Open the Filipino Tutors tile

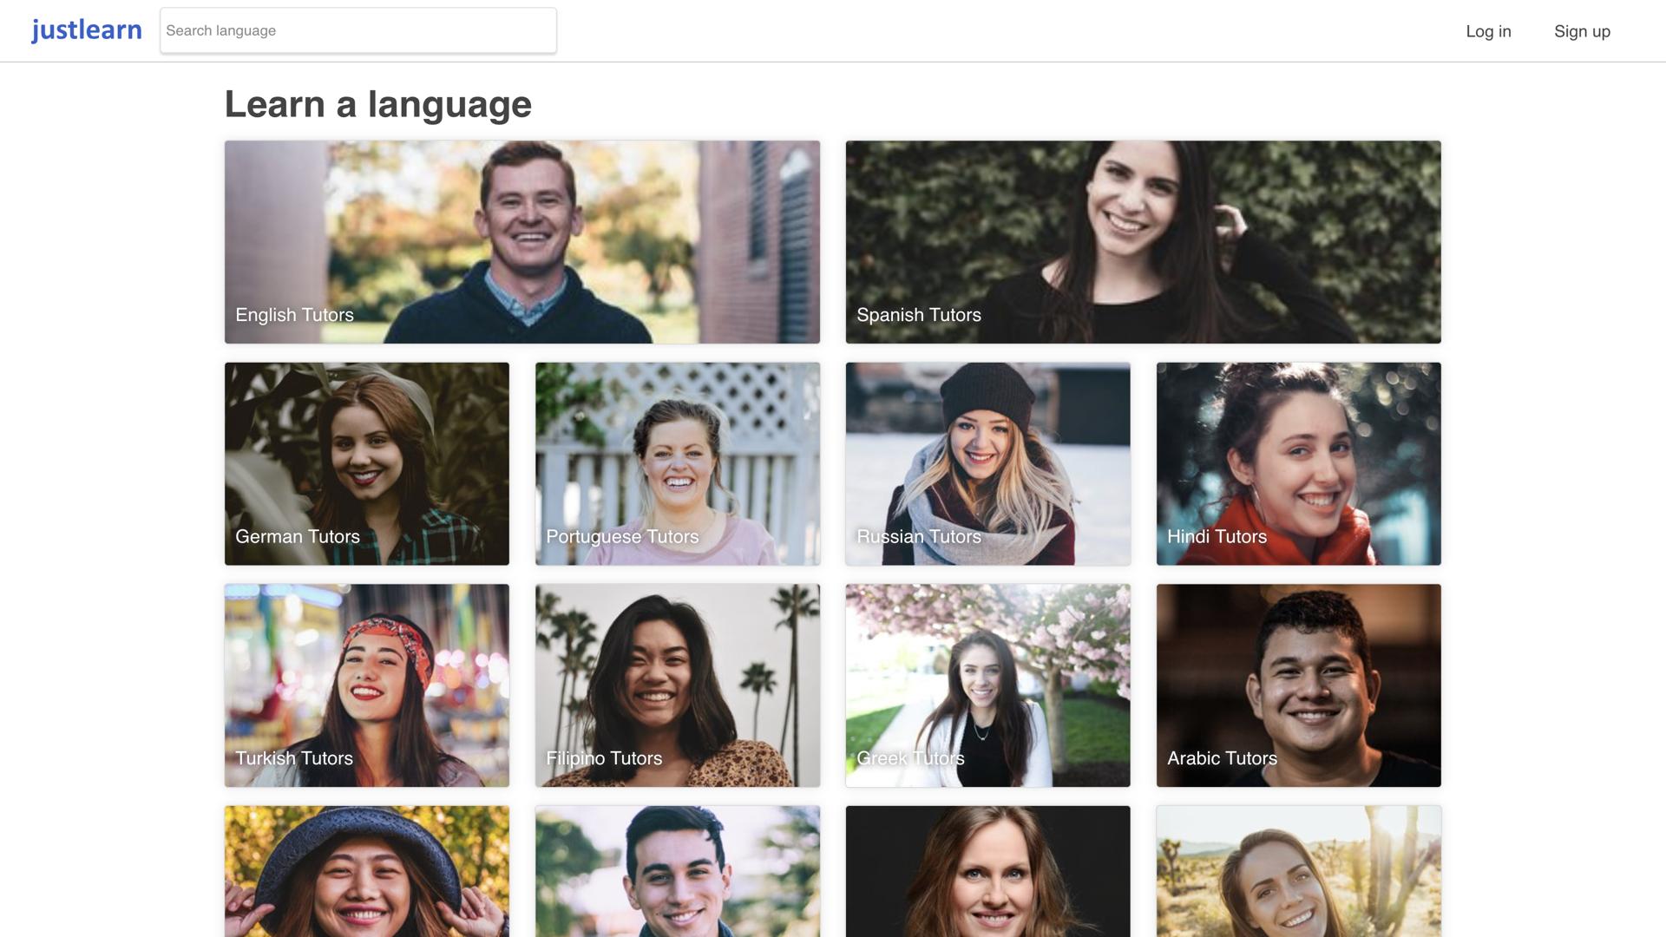point(678,685)
